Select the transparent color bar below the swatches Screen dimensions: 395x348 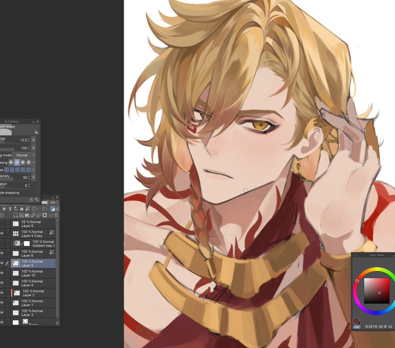coord(357,327)
